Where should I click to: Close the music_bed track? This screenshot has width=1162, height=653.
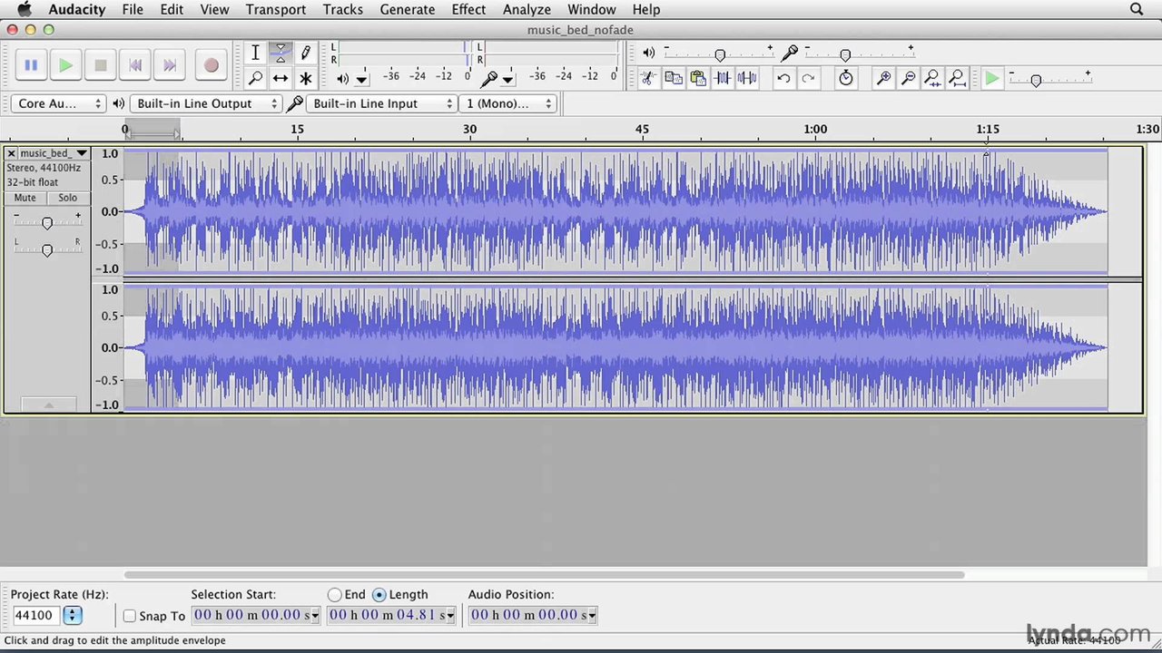tap(11, 153)
